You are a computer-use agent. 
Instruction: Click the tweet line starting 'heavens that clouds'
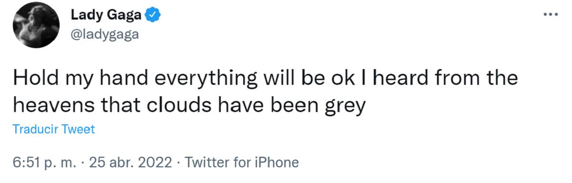[x=189, y=106]
